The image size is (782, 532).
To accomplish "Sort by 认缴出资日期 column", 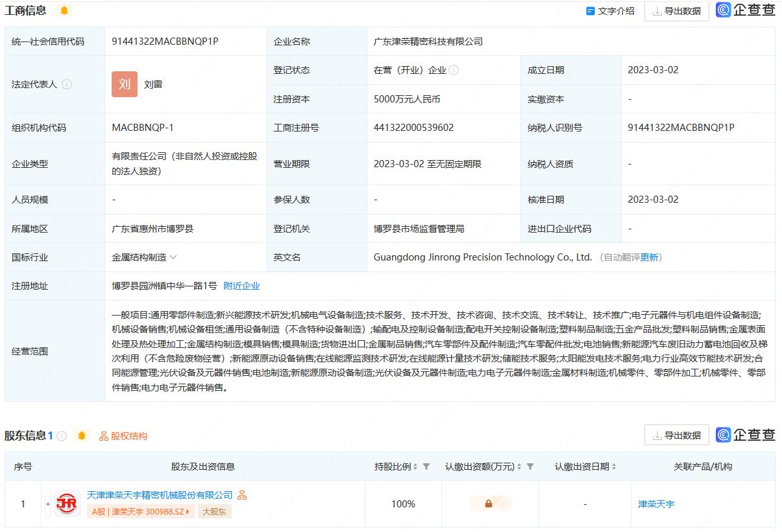I will (614, 467).
